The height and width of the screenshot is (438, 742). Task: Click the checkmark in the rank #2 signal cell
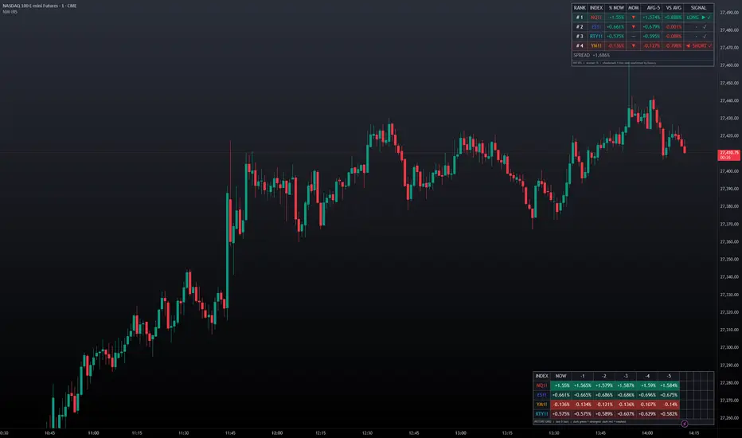click(705, 27)
